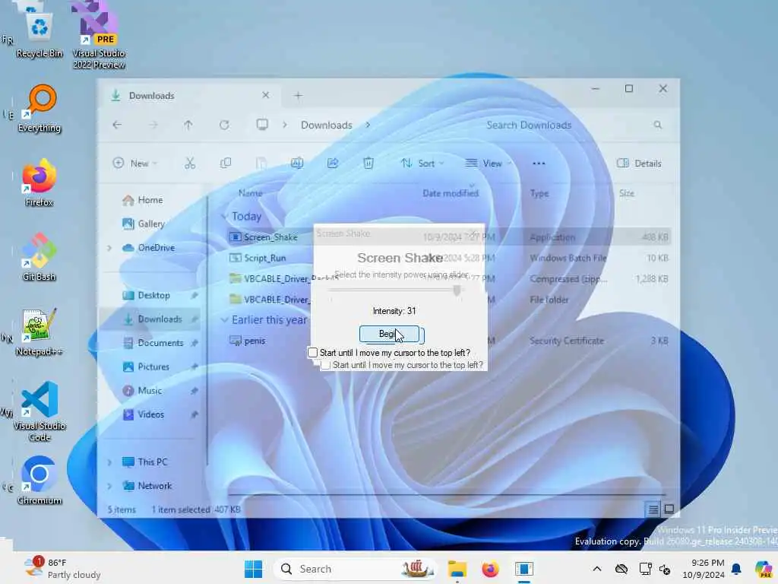This screenshot has width=778, height=584.
Task: Sort by Date modified column header
Action: pyautogui.click(x=451, y=193)
